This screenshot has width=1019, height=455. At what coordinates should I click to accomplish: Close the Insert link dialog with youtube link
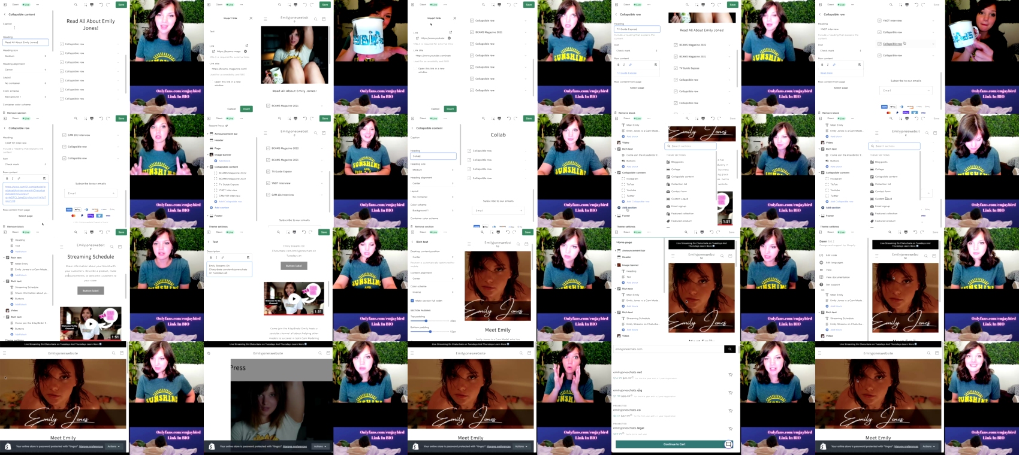[454, 18]
